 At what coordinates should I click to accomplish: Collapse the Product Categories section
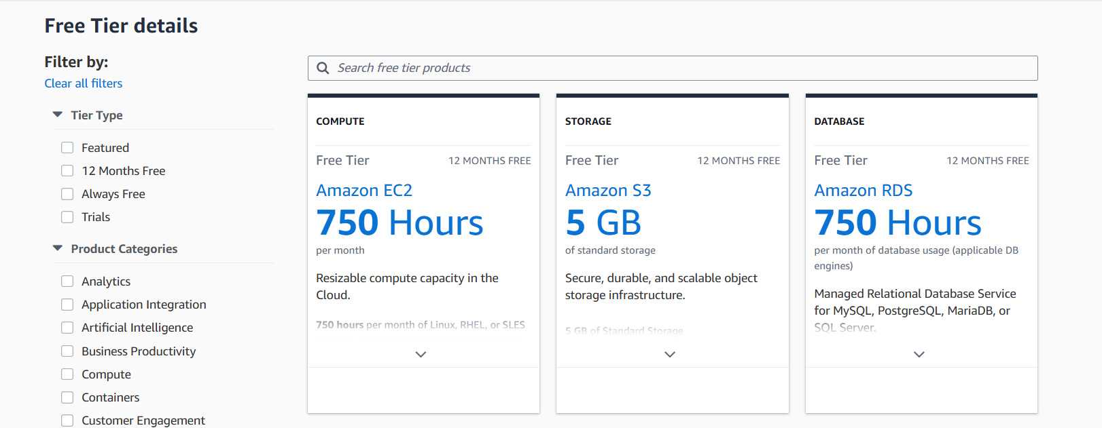tap(58, 248)
